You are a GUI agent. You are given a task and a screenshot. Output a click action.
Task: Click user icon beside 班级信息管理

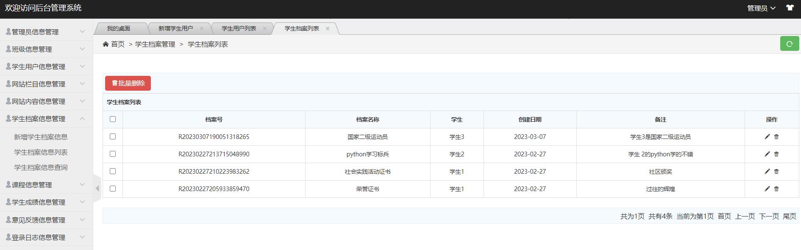[8, 49]
